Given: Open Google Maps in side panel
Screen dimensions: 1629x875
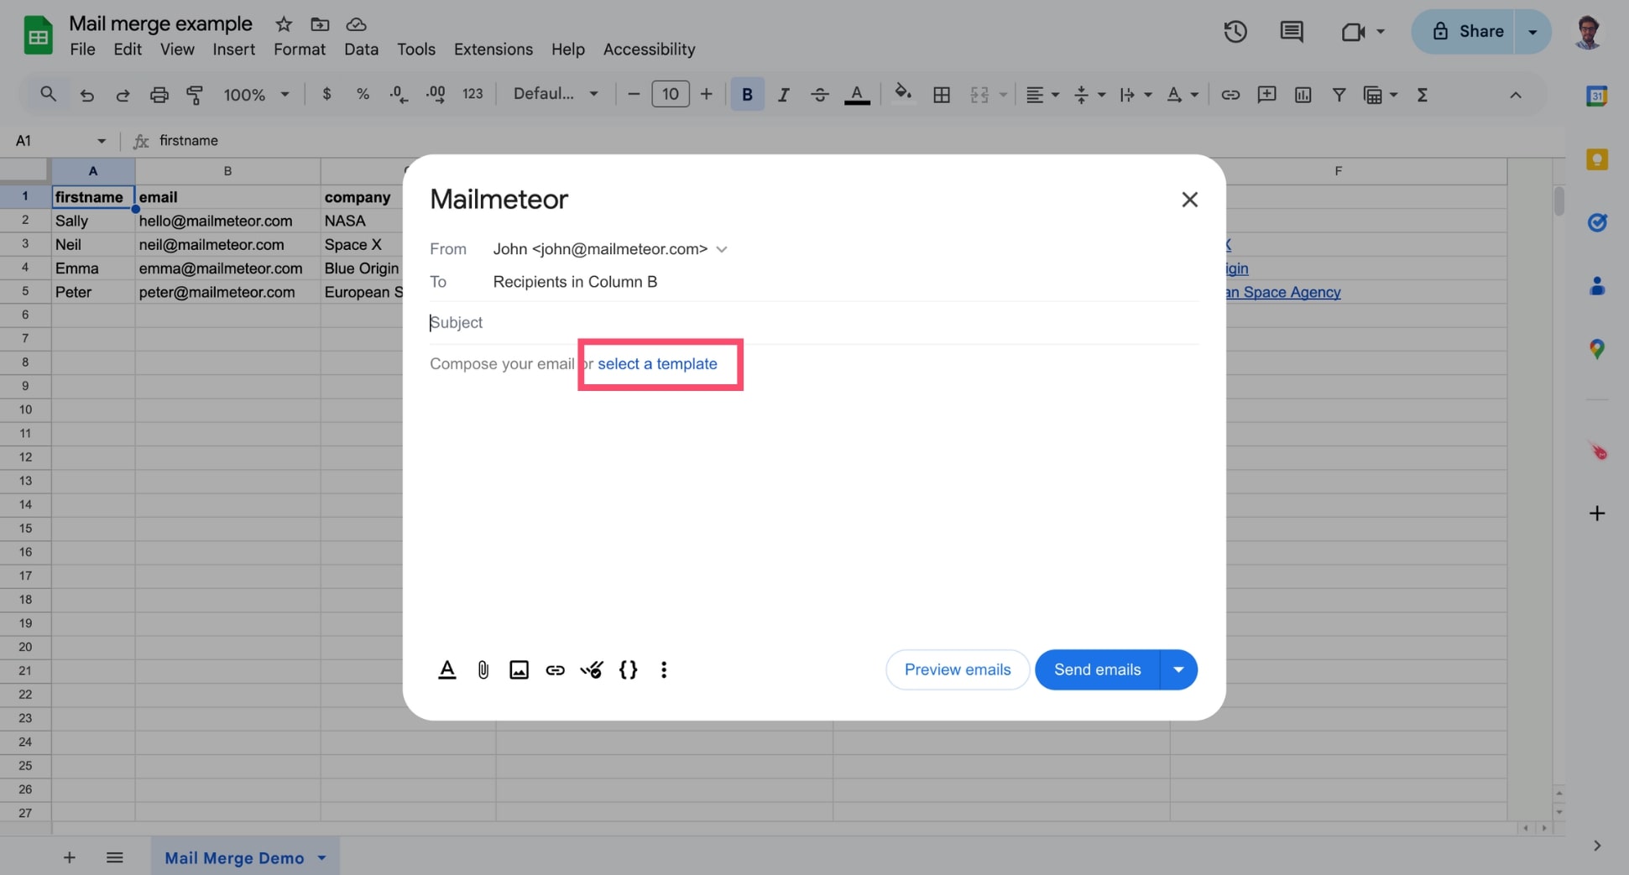Looking at the screenshot, I should (x=1596, y=349).
